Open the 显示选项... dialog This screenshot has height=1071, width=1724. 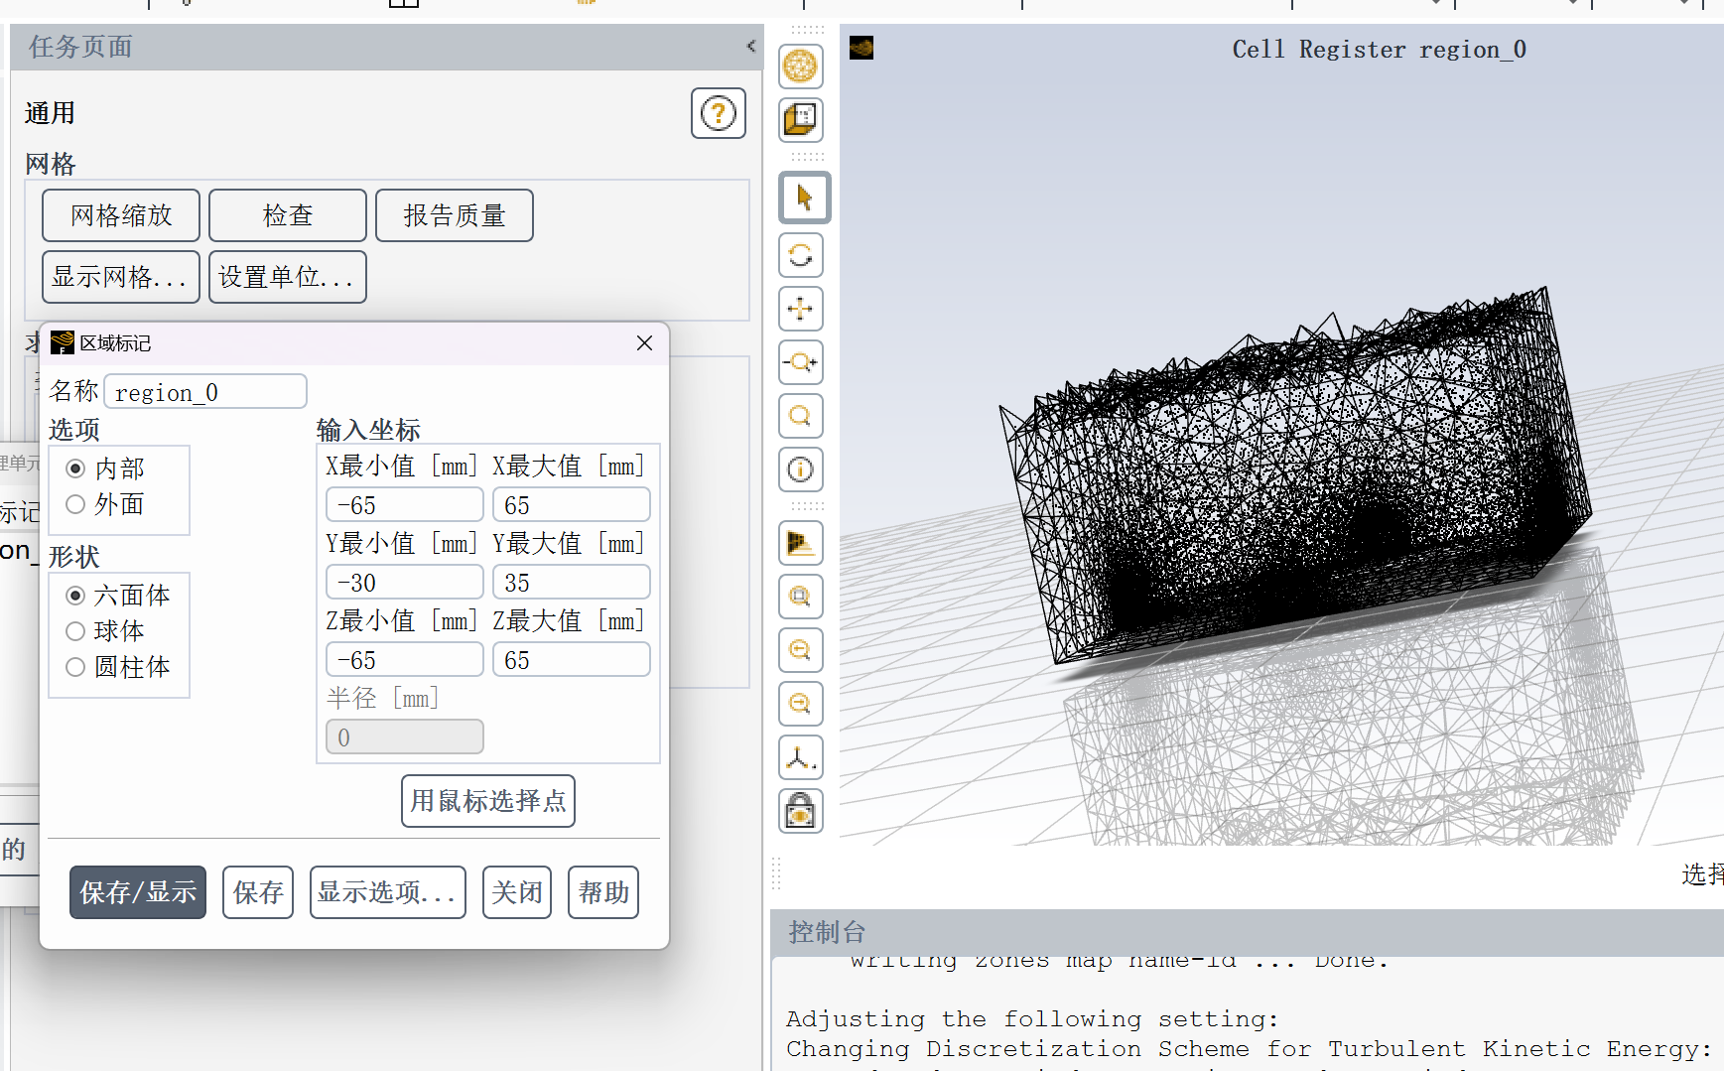(x=388, y=892)
